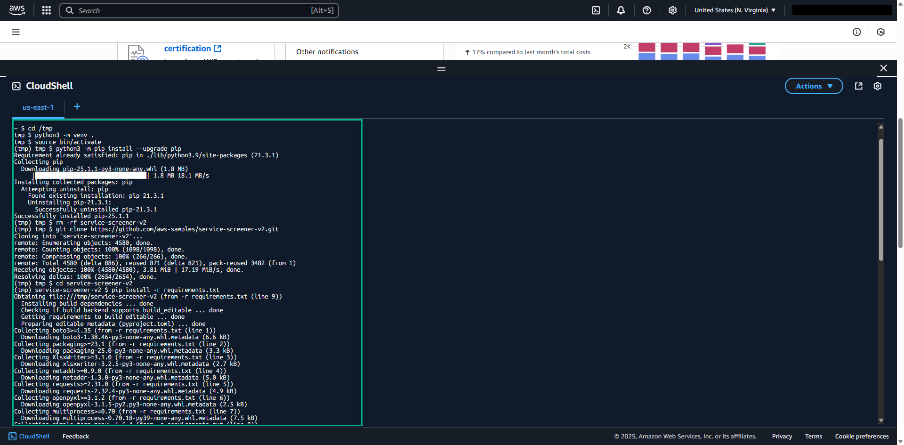904x445 pixels.
Task: Select the us-east-1 terminal tab
Action: pyautogui.click(x=38, y=107)
